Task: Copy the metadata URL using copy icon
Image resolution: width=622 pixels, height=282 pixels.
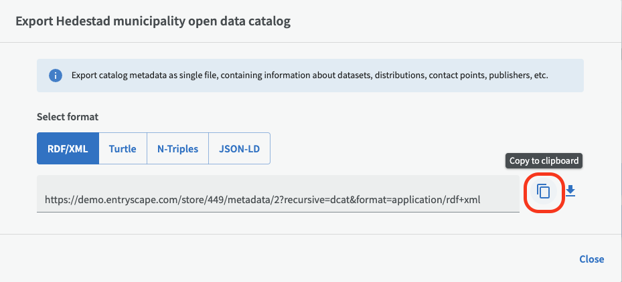Action: (544, 192)
